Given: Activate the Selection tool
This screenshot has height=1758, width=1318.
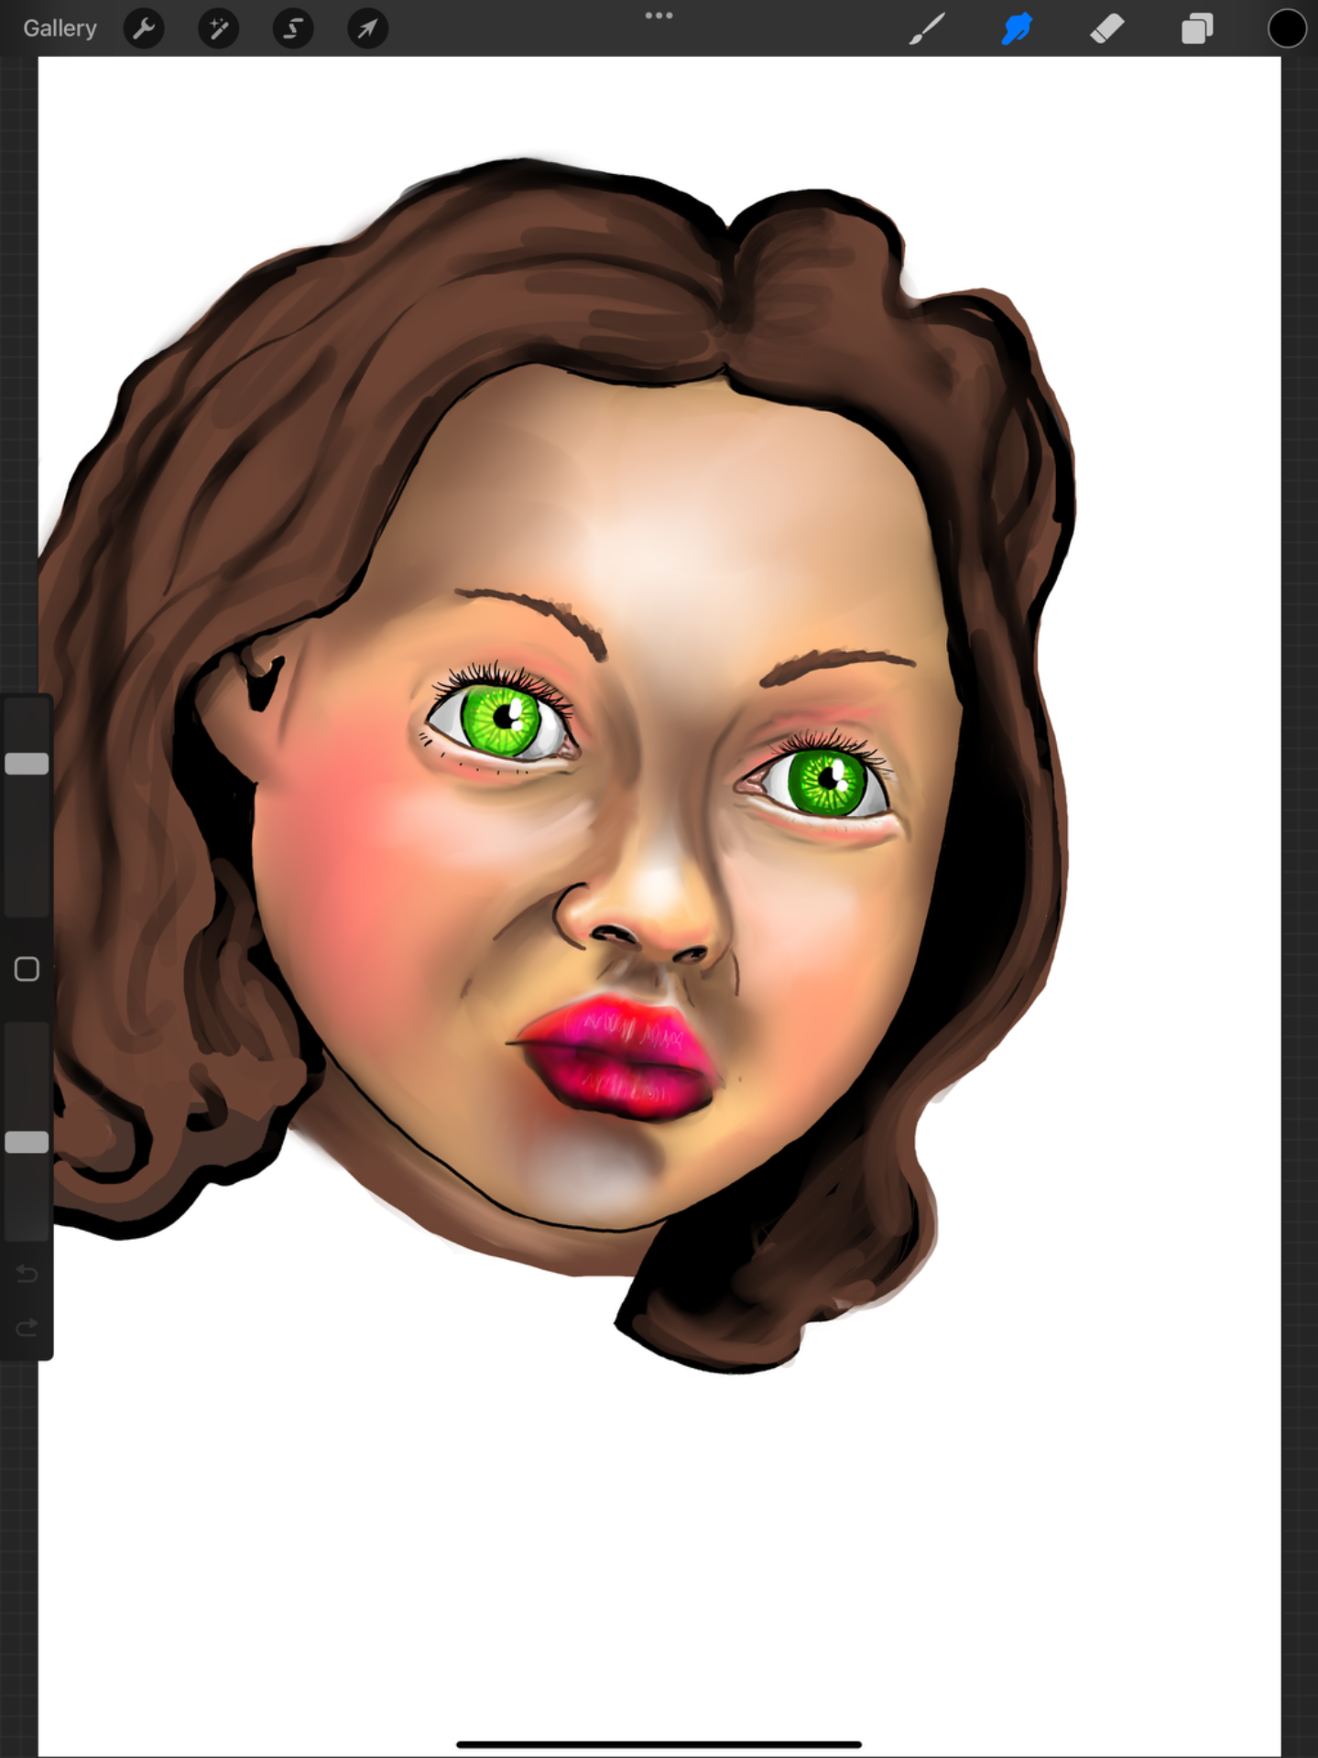Looking at the screenshot, I should [x=293, y=29].
